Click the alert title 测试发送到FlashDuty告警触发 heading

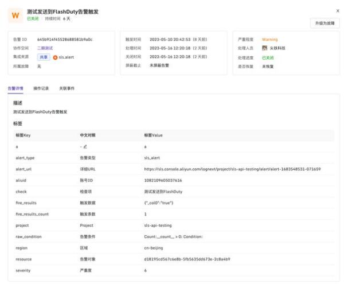[x=62, y=11]
